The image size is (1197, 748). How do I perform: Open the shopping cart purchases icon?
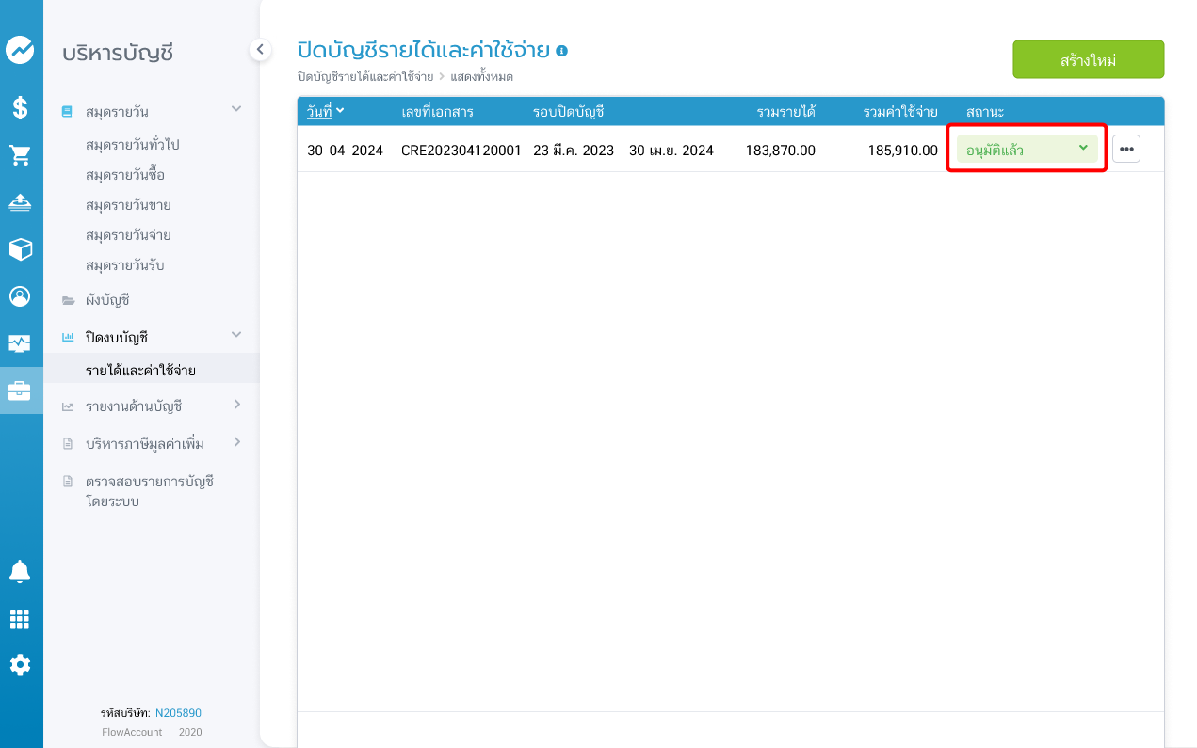pyautogui.click(x=20, y=155)
